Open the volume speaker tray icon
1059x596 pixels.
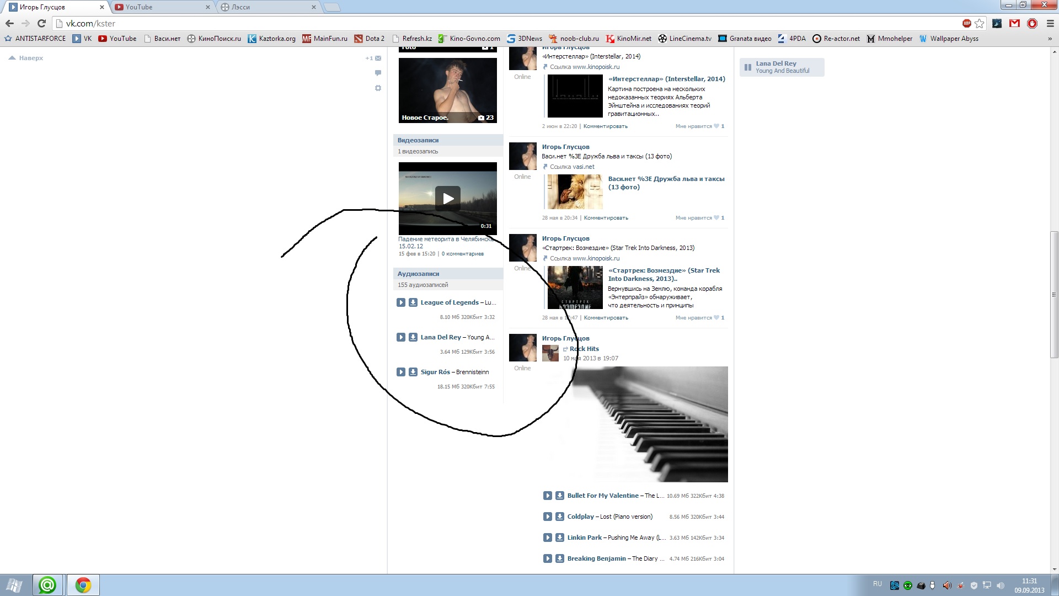(x=1000, y=586)
